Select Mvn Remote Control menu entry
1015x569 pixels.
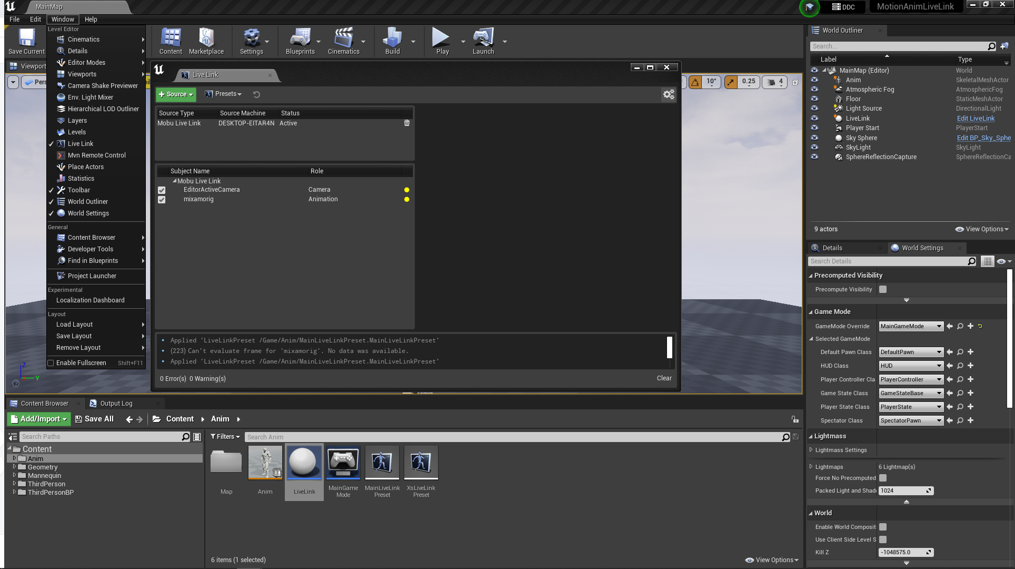[x=96, y=155]
